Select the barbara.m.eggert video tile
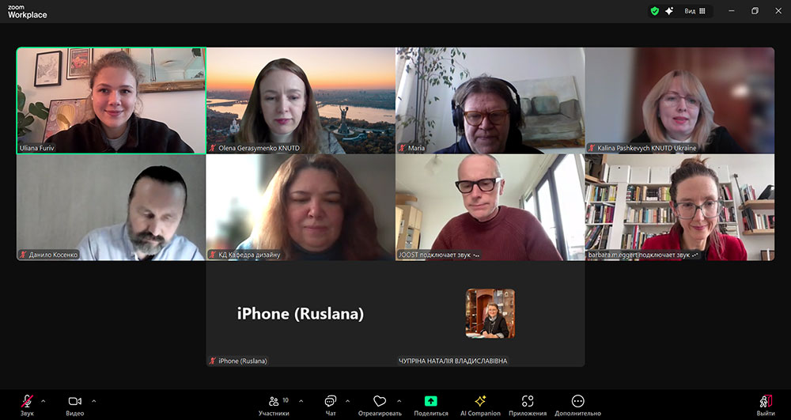The image size is (791, 420). pos(679,207)
